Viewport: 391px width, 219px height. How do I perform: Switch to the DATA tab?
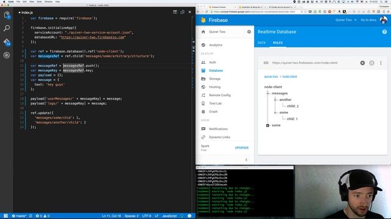pos(261,43)
